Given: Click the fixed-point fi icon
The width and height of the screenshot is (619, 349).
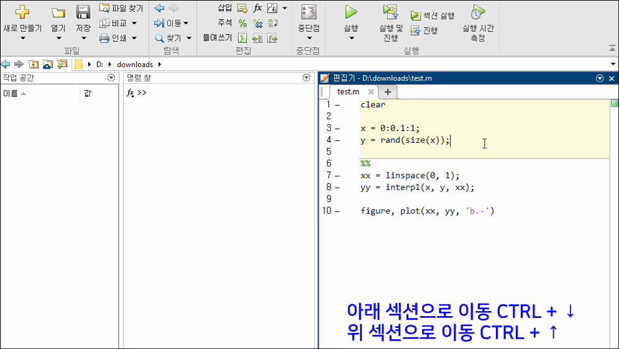Looking at the screenshot, I should 272,8.
